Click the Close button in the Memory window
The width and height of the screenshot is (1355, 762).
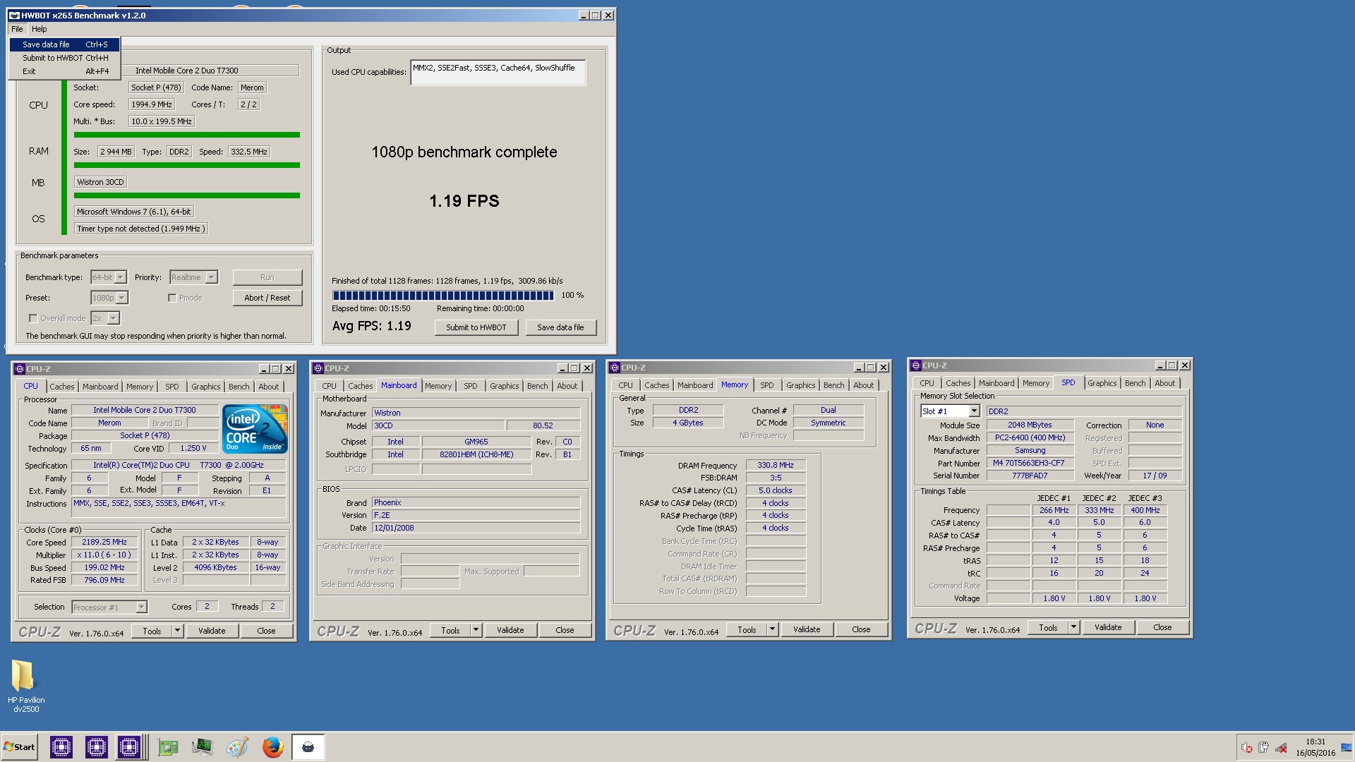point(861,629)
